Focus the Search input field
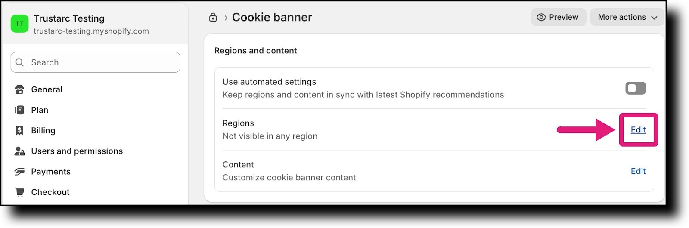Image resolution: width=689 pixels, height=228 pixels. coord(95,62)
